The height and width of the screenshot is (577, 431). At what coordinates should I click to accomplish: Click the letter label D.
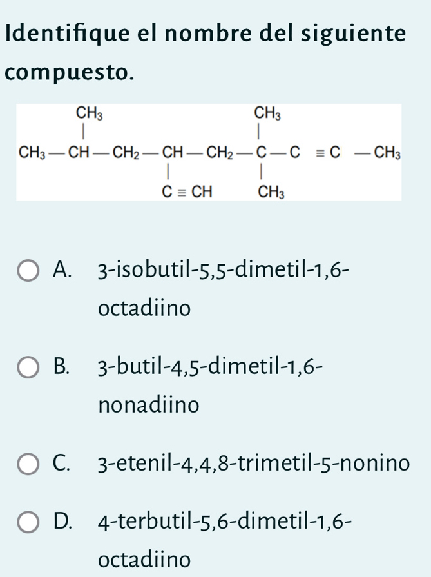pos(63,520)
